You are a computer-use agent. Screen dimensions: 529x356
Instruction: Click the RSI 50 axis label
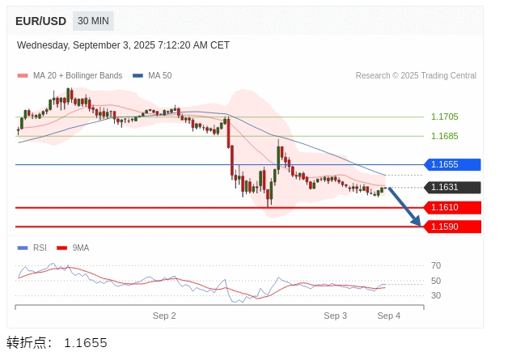click(x=436, y=281)
